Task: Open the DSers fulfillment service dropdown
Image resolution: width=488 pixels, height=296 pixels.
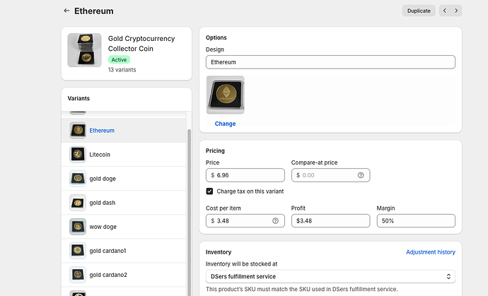Action: pyautogui.click(x=330, y=276)
